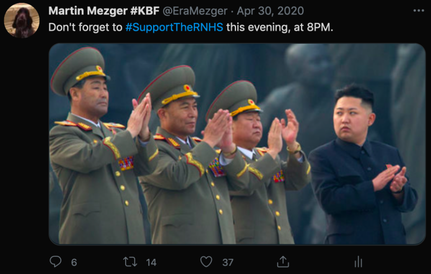Viewport: 431px width, 274px height.
Task: Click the reply speech bubble icon
Action: click(56, 261)
